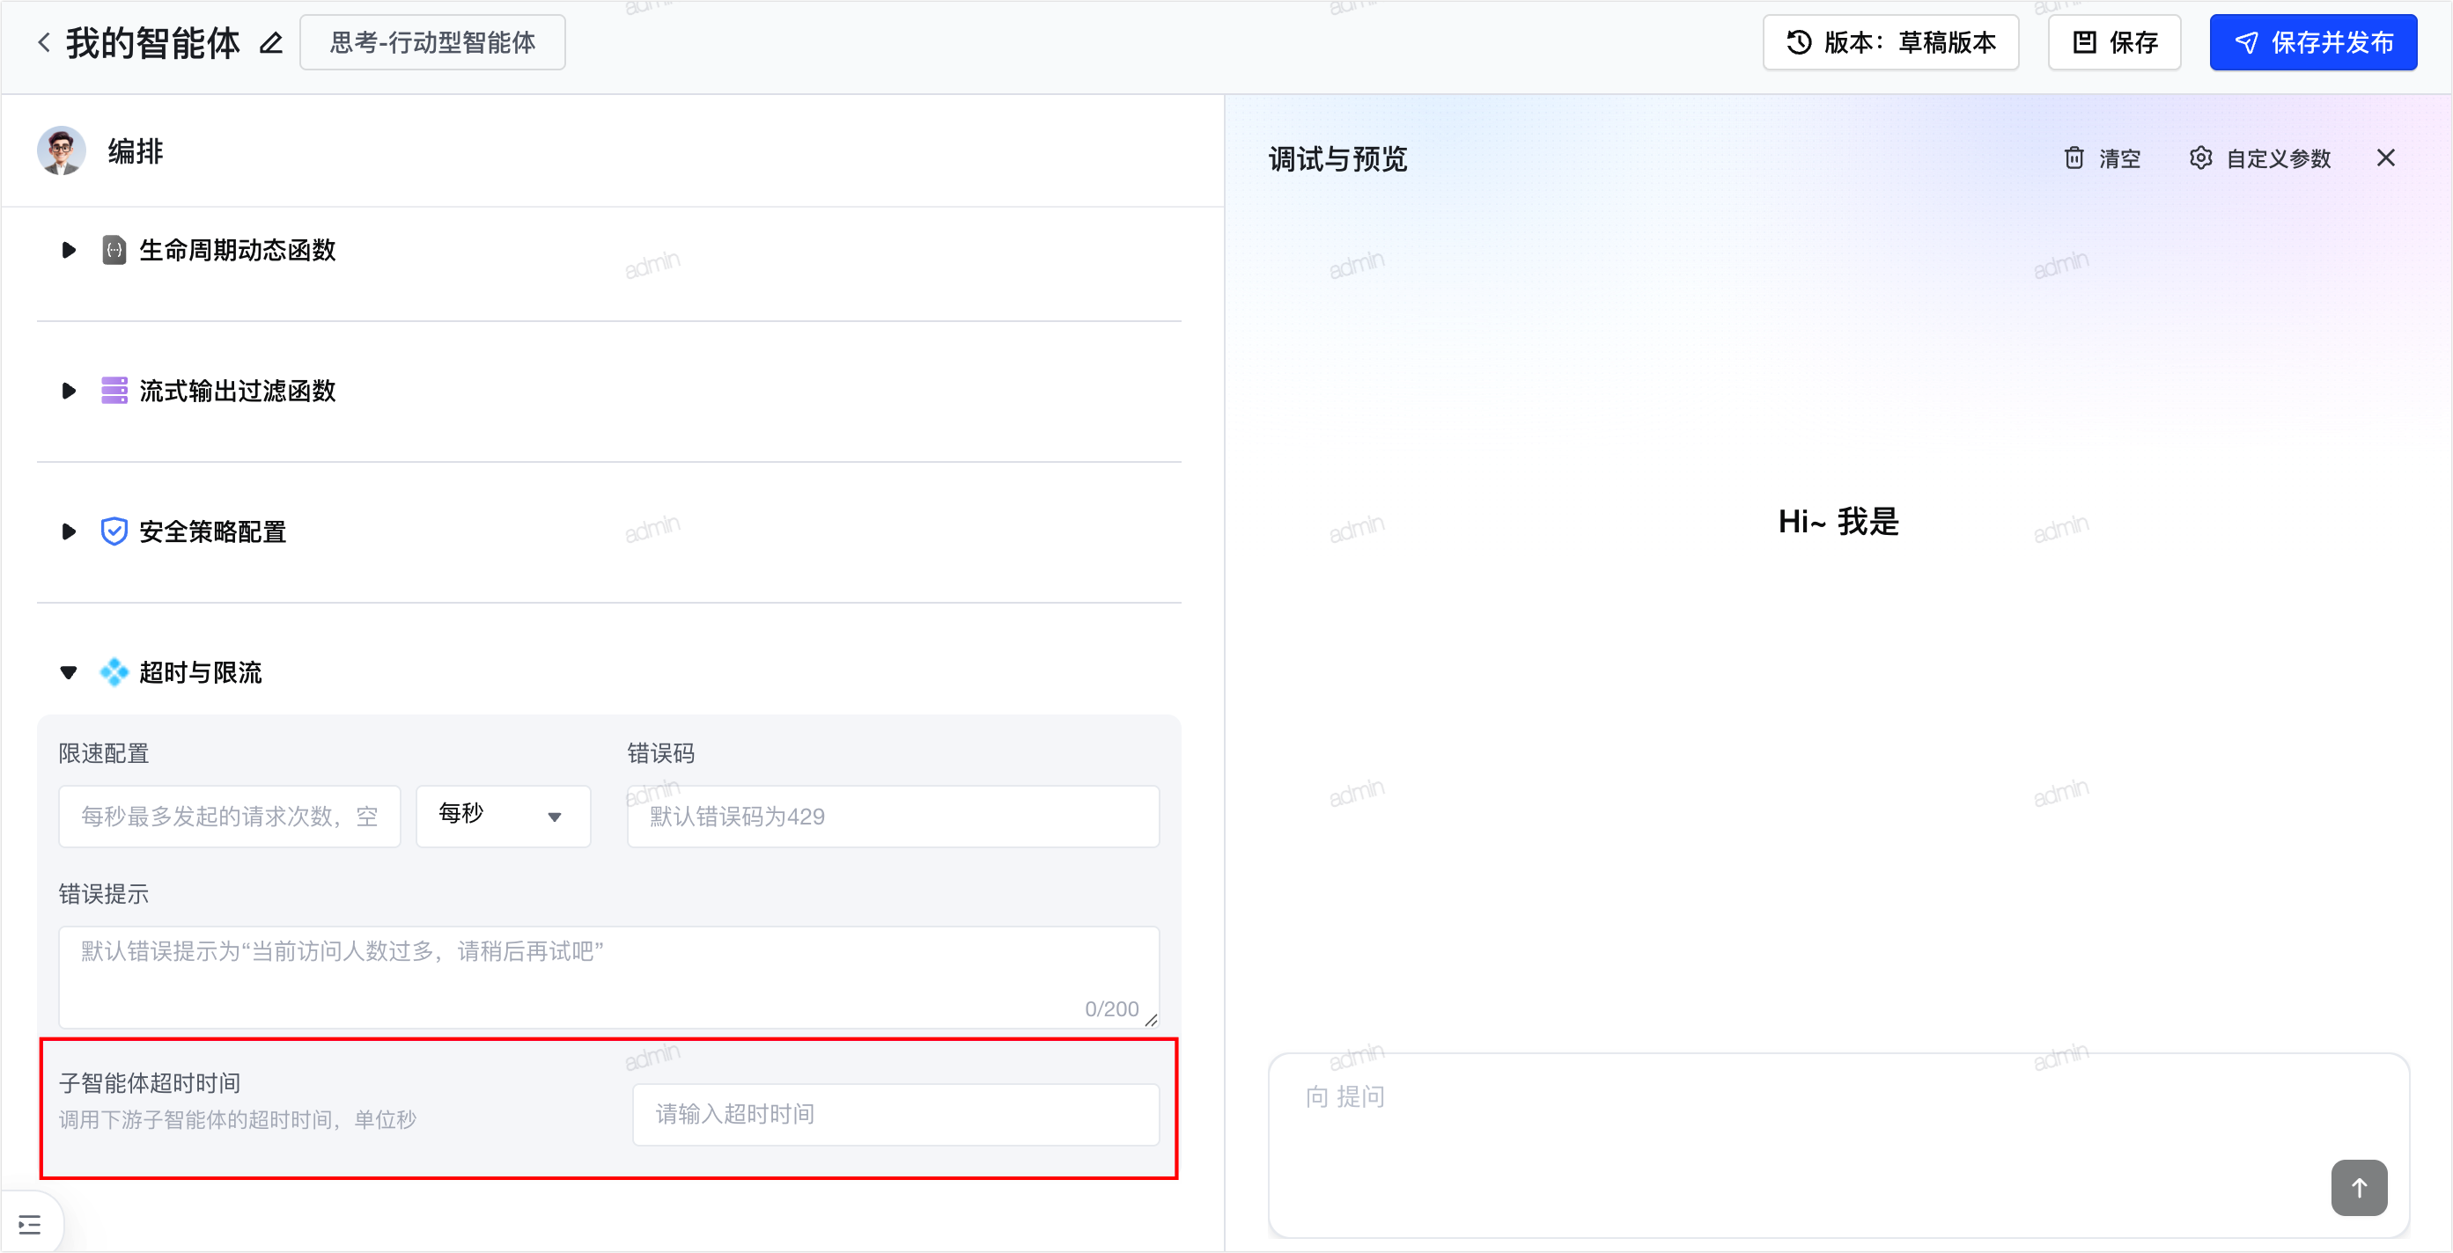This screenshot has height=1253, width=2453.
Task: Click the purple 流式输出过滤函数 stack icon
Action: (114, 391)
